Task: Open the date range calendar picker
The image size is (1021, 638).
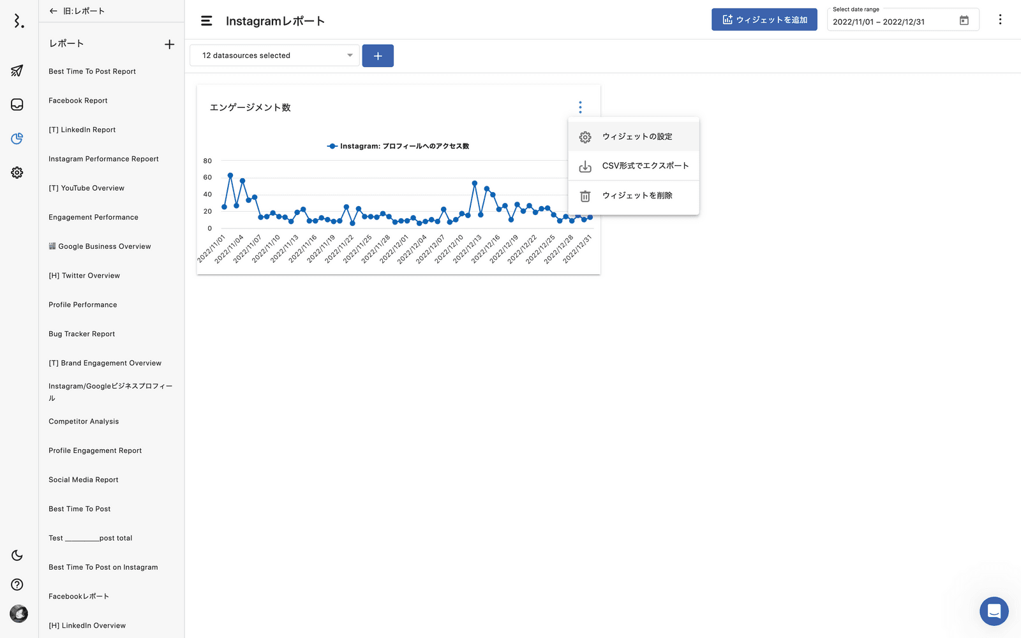Action: click(x=964, y=21)
